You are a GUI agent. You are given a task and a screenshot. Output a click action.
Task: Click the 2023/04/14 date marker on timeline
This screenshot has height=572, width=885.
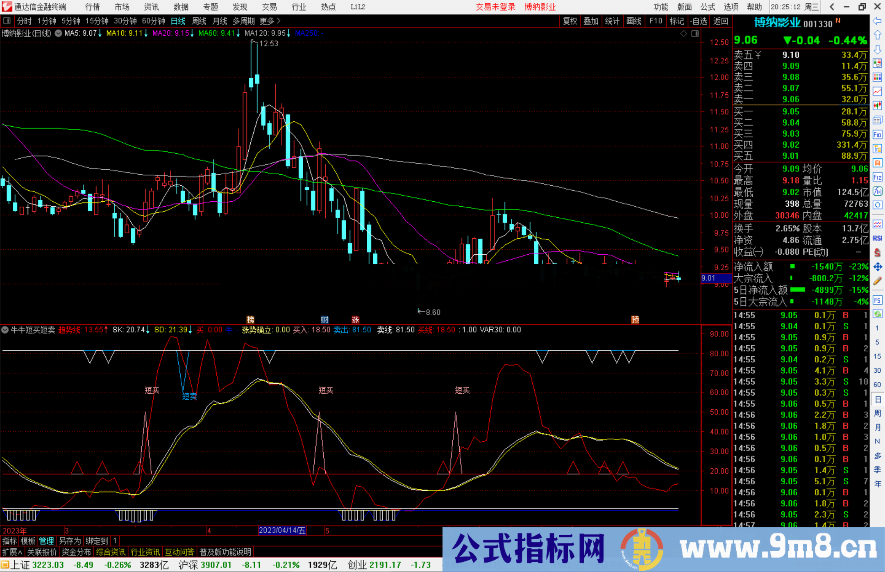click(x=282, y=530)
